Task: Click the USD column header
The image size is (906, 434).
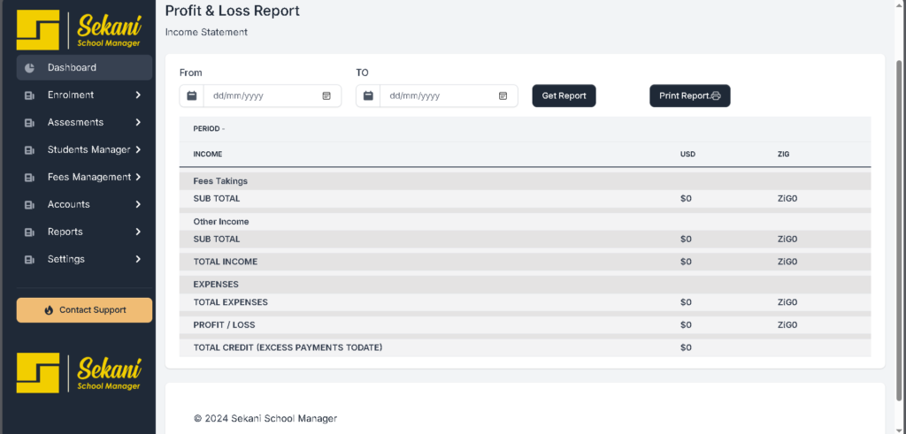Action: point(687,155)
